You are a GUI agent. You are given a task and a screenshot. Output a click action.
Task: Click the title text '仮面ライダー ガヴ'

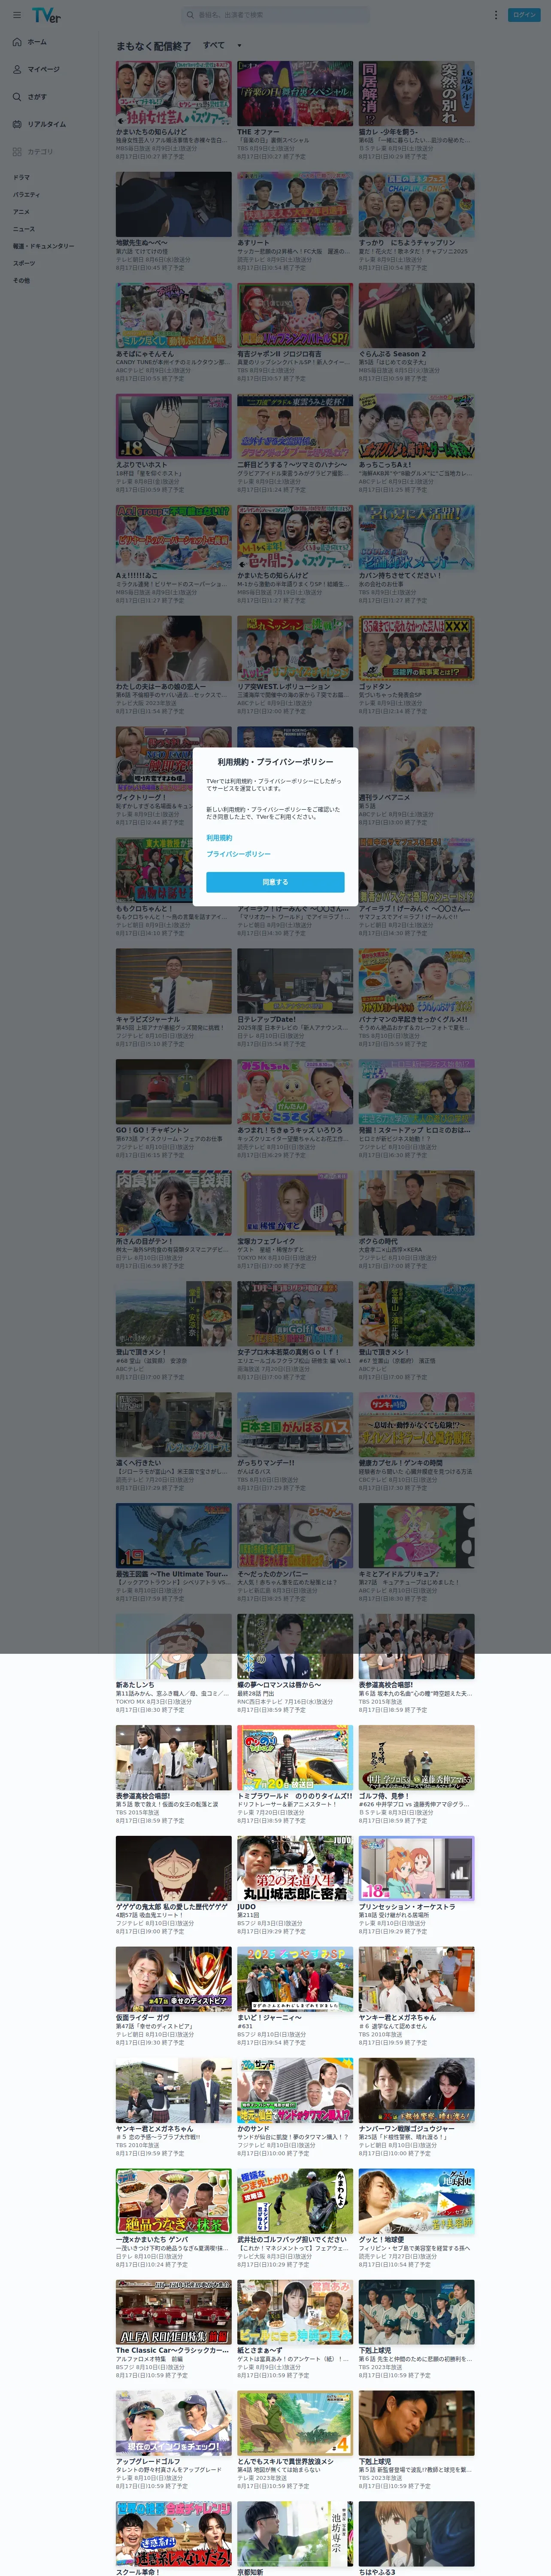143,2018
